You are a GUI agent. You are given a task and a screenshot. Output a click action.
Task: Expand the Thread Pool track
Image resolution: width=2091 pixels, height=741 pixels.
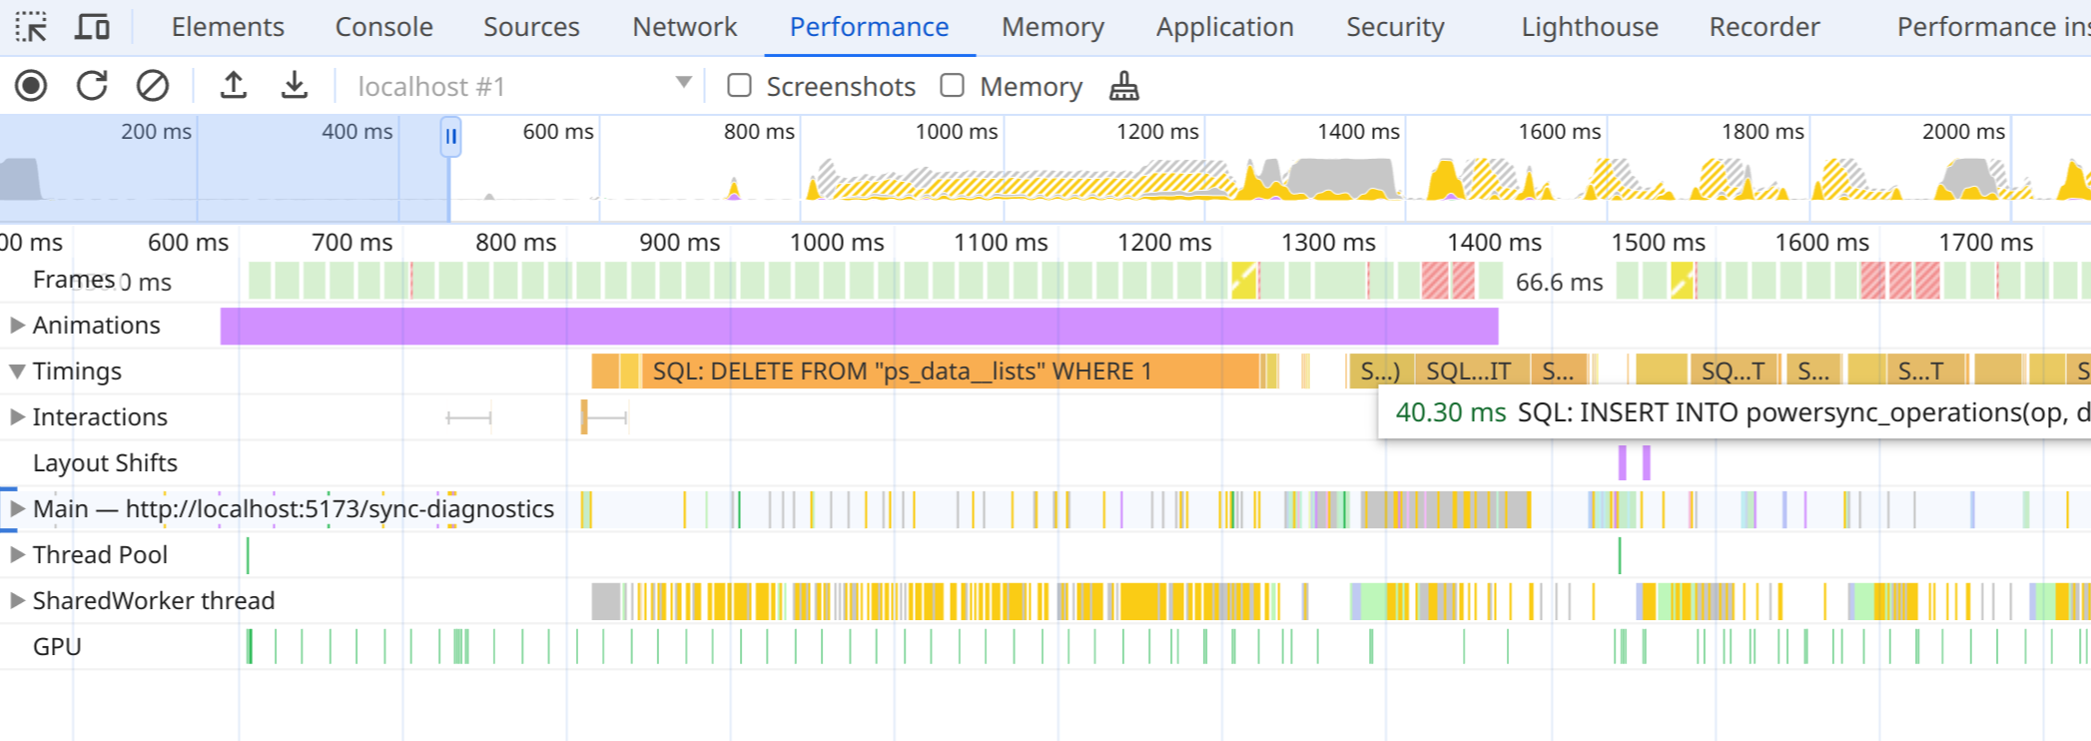pos(17,554)
